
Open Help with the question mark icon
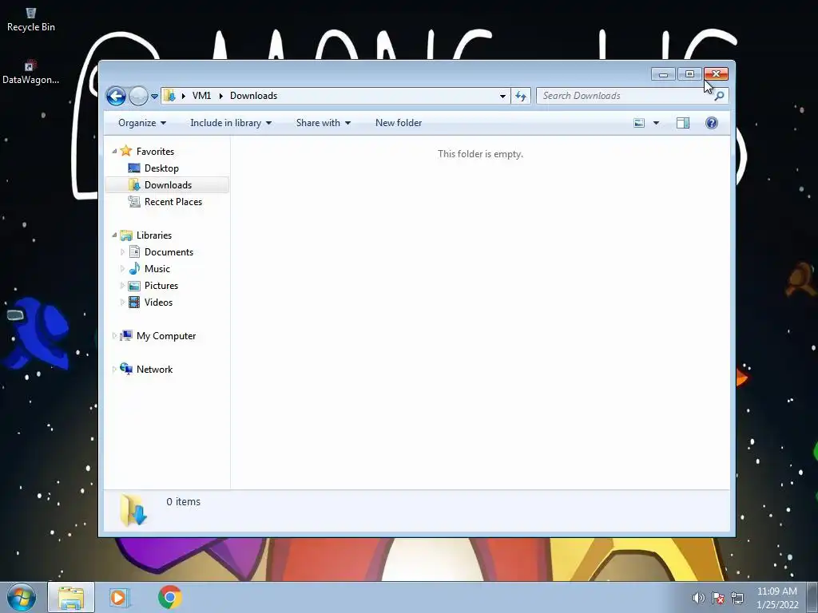pyautogui.click(x=712, y=123)
